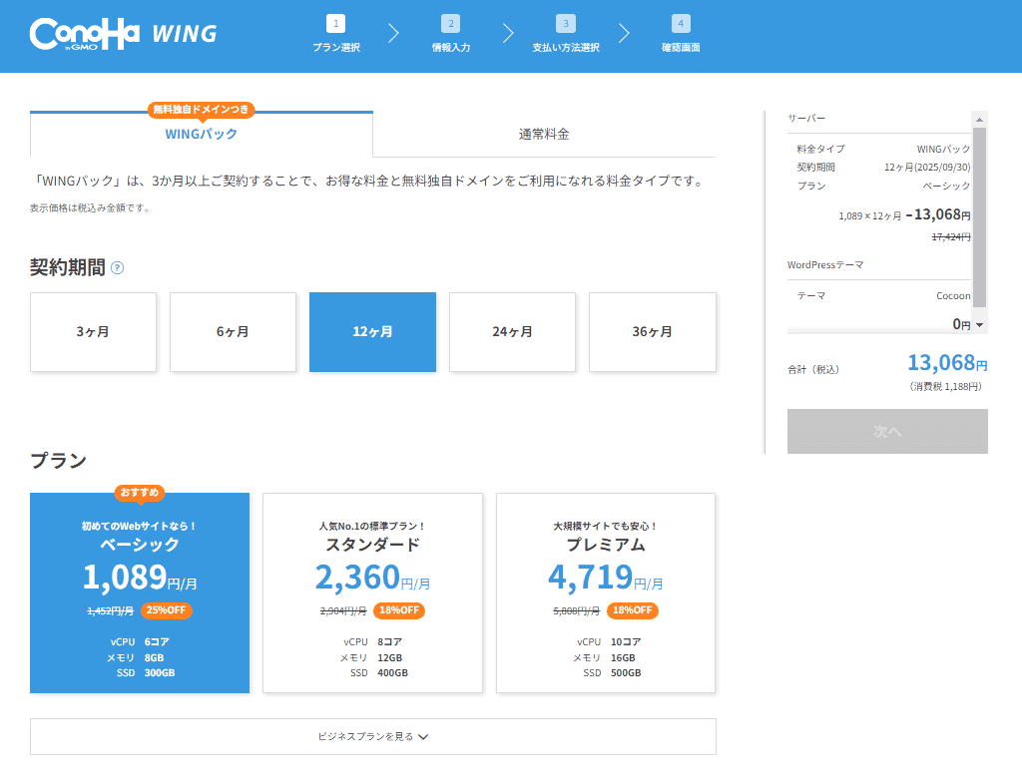Click the 無料独自ドメインつき badge
Image resolution: width=1022 pixels, height=784 pixels.
click(x=202, y=110)
